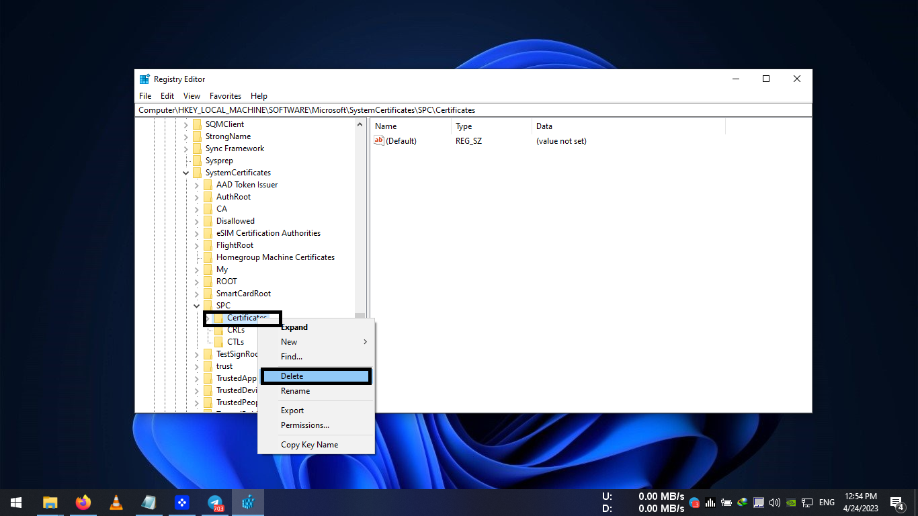Expand the StrongName key
This screenshot has width=918, height=516.
(x=186, y=136)
